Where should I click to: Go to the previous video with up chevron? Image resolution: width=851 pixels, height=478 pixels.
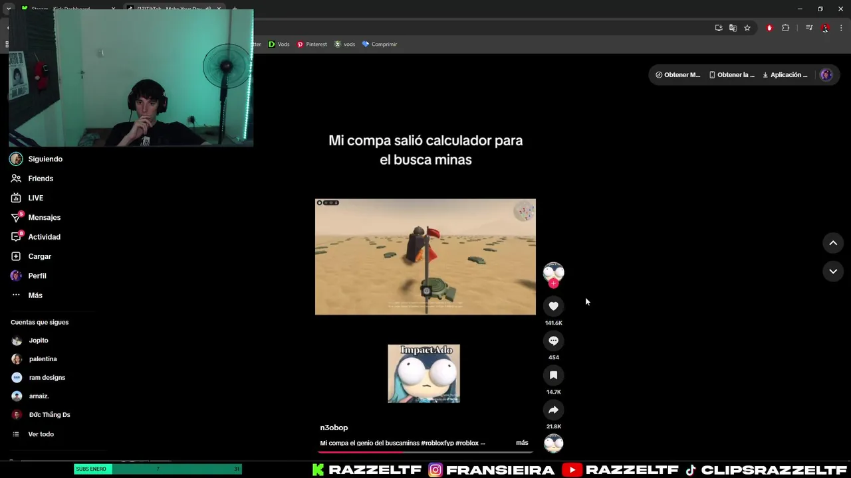[x=833, y=243]
